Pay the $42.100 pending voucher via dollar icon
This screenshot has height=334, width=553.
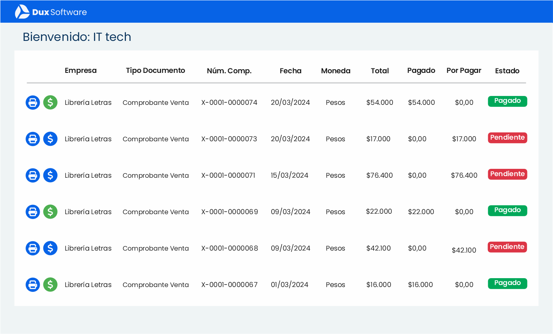pyautogui.click(x=50, y=248)
